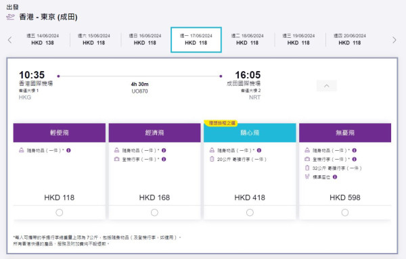The image size is (406, 259).
Task: Choose the 經濟飛 HKD 168 fare radio button
Action: 154,212
